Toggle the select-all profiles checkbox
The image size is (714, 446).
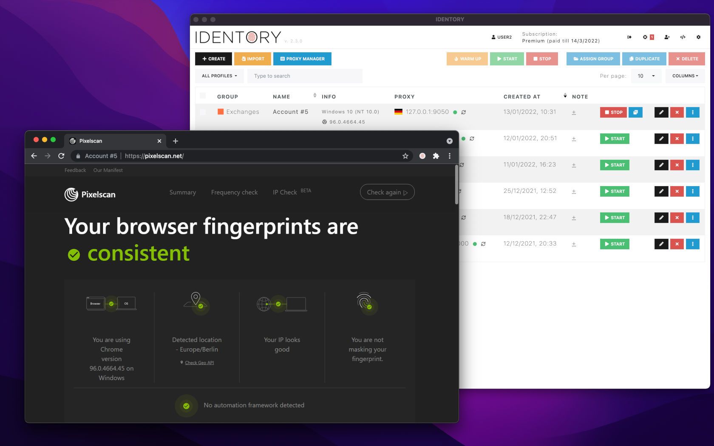point(203,96)
